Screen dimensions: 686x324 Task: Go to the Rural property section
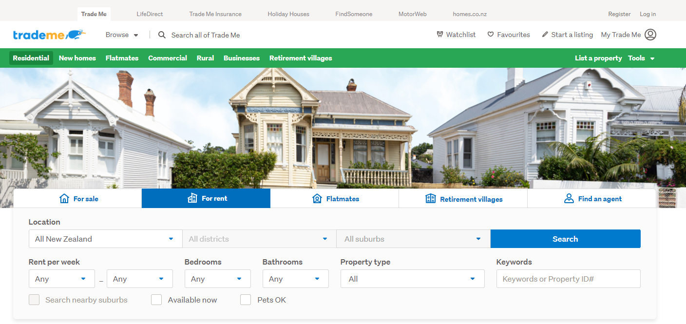[x=205, y=58]
